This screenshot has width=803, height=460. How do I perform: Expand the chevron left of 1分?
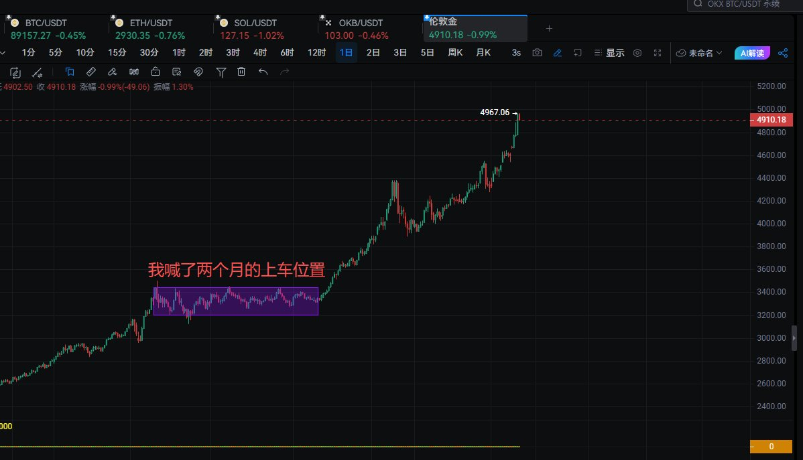coord(3,52)
